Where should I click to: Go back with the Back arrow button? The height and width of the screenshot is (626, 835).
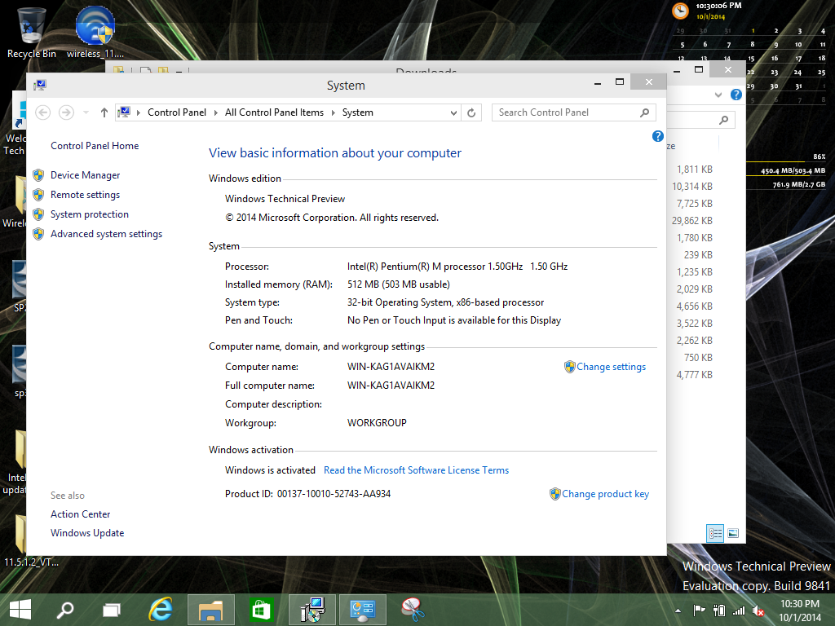(x=43, y=112)
